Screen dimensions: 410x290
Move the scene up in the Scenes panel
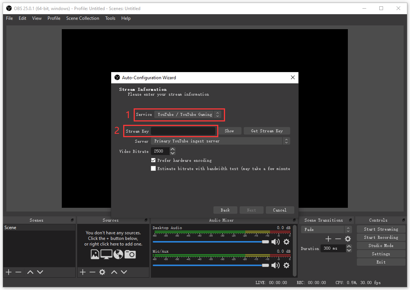pyautogui.click(x=30, y=272)
